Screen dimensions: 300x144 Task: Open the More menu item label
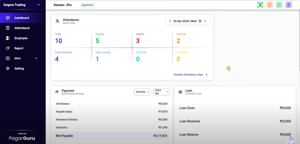click(x=17, y=58)
